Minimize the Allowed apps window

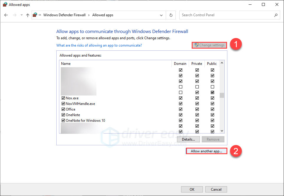(x=250, y=4)
